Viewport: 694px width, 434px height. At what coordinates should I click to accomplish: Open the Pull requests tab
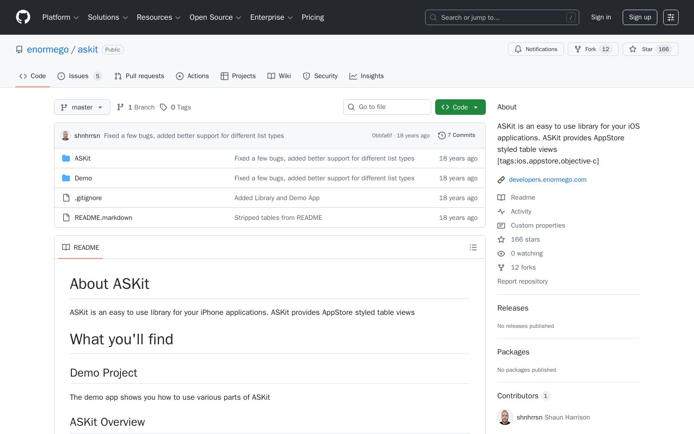point(139,76)
